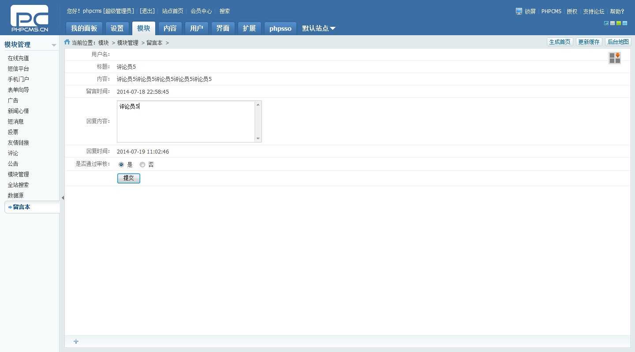Open the 扩展 tab

(250, 28)
